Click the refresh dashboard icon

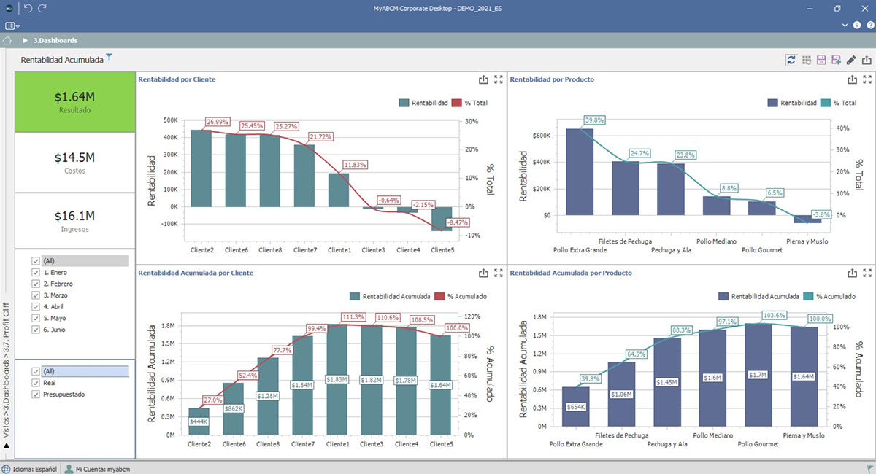pos(791,60)
